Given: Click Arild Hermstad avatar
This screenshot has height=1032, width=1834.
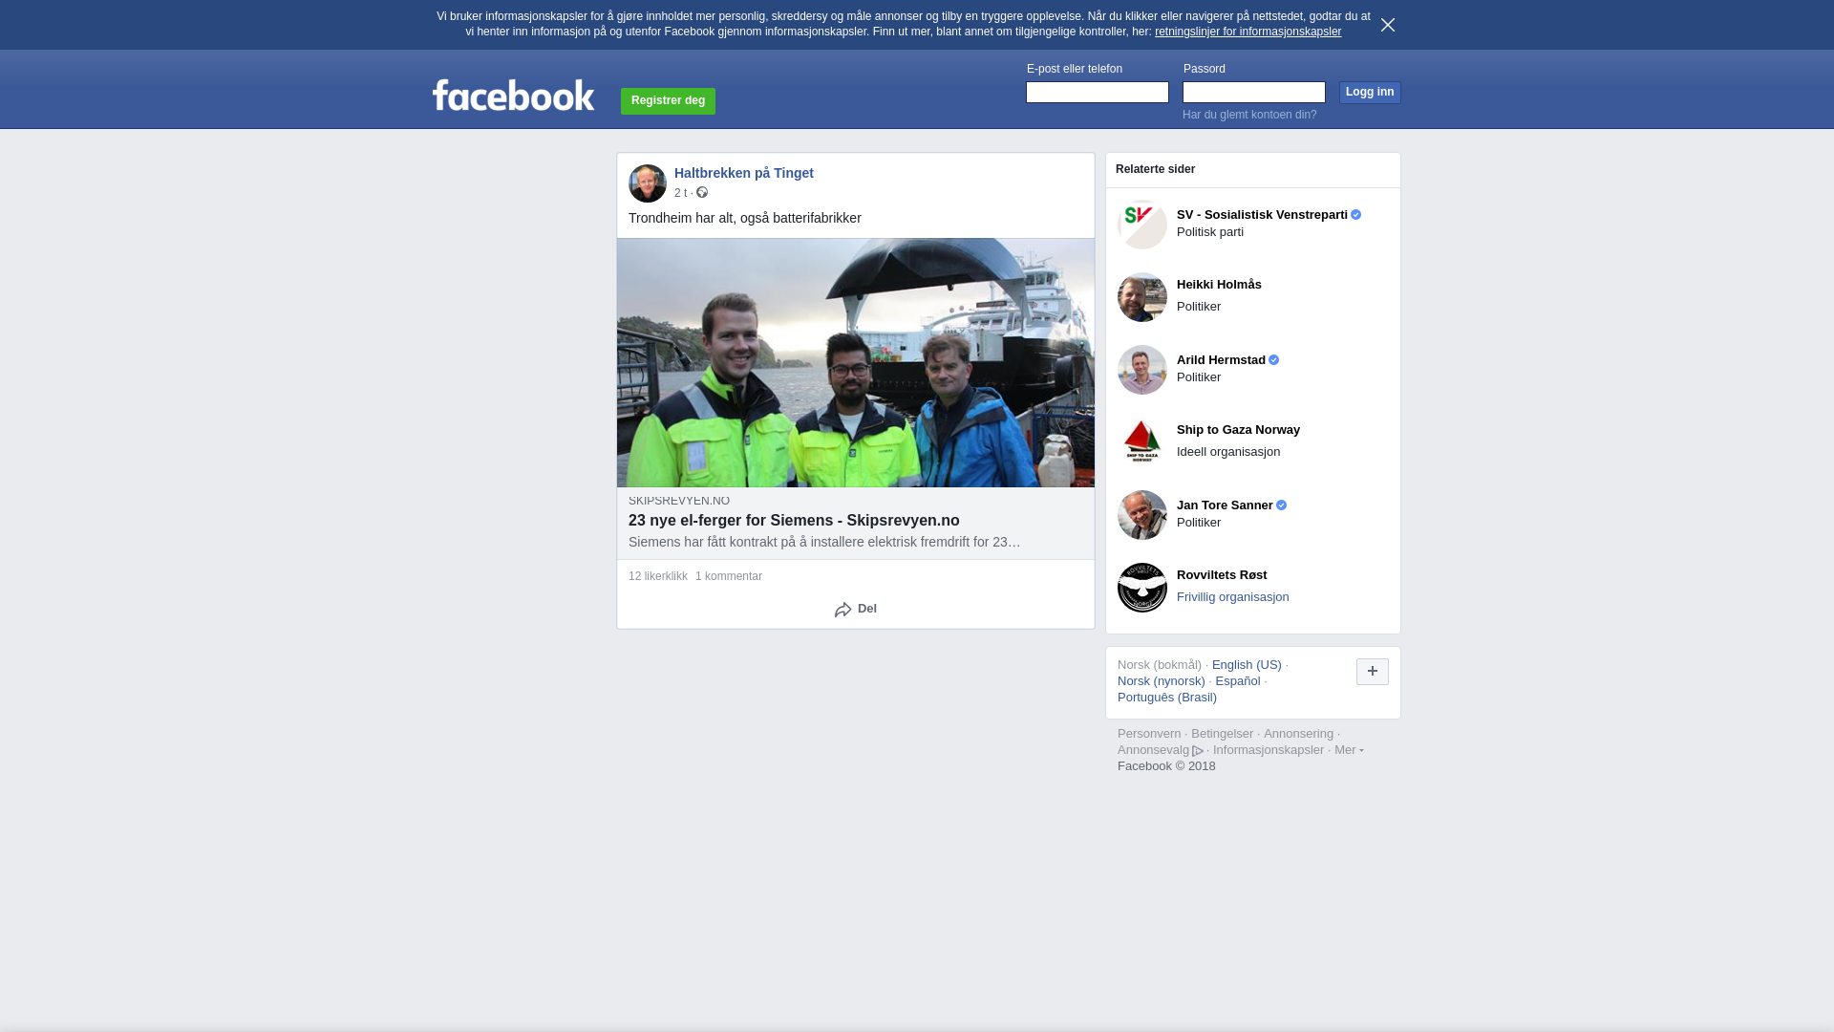Looking at the screenshot, I should pos(1142,370).
